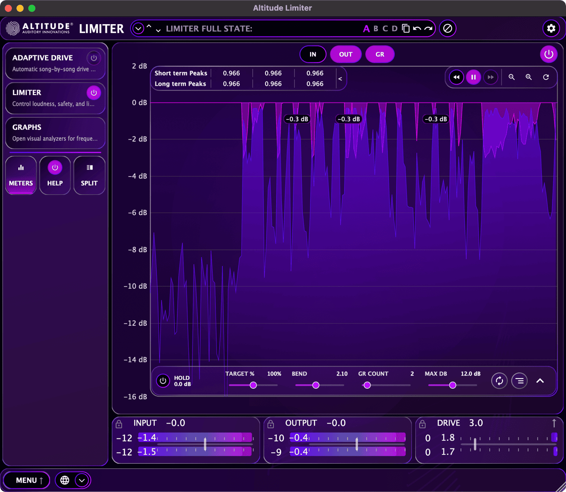Image resolution: width=566 pixels, height=492 pixels.
Task: Click the OUTPUT gain slider handle
Action: click(x=357, y=444)
